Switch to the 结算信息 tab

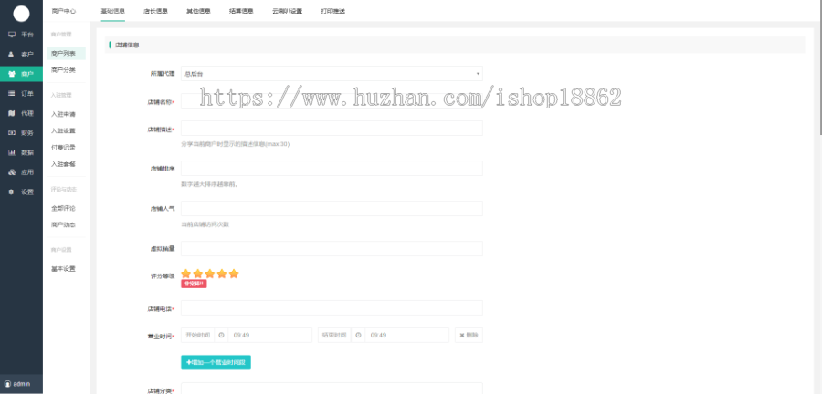point(242,11)
